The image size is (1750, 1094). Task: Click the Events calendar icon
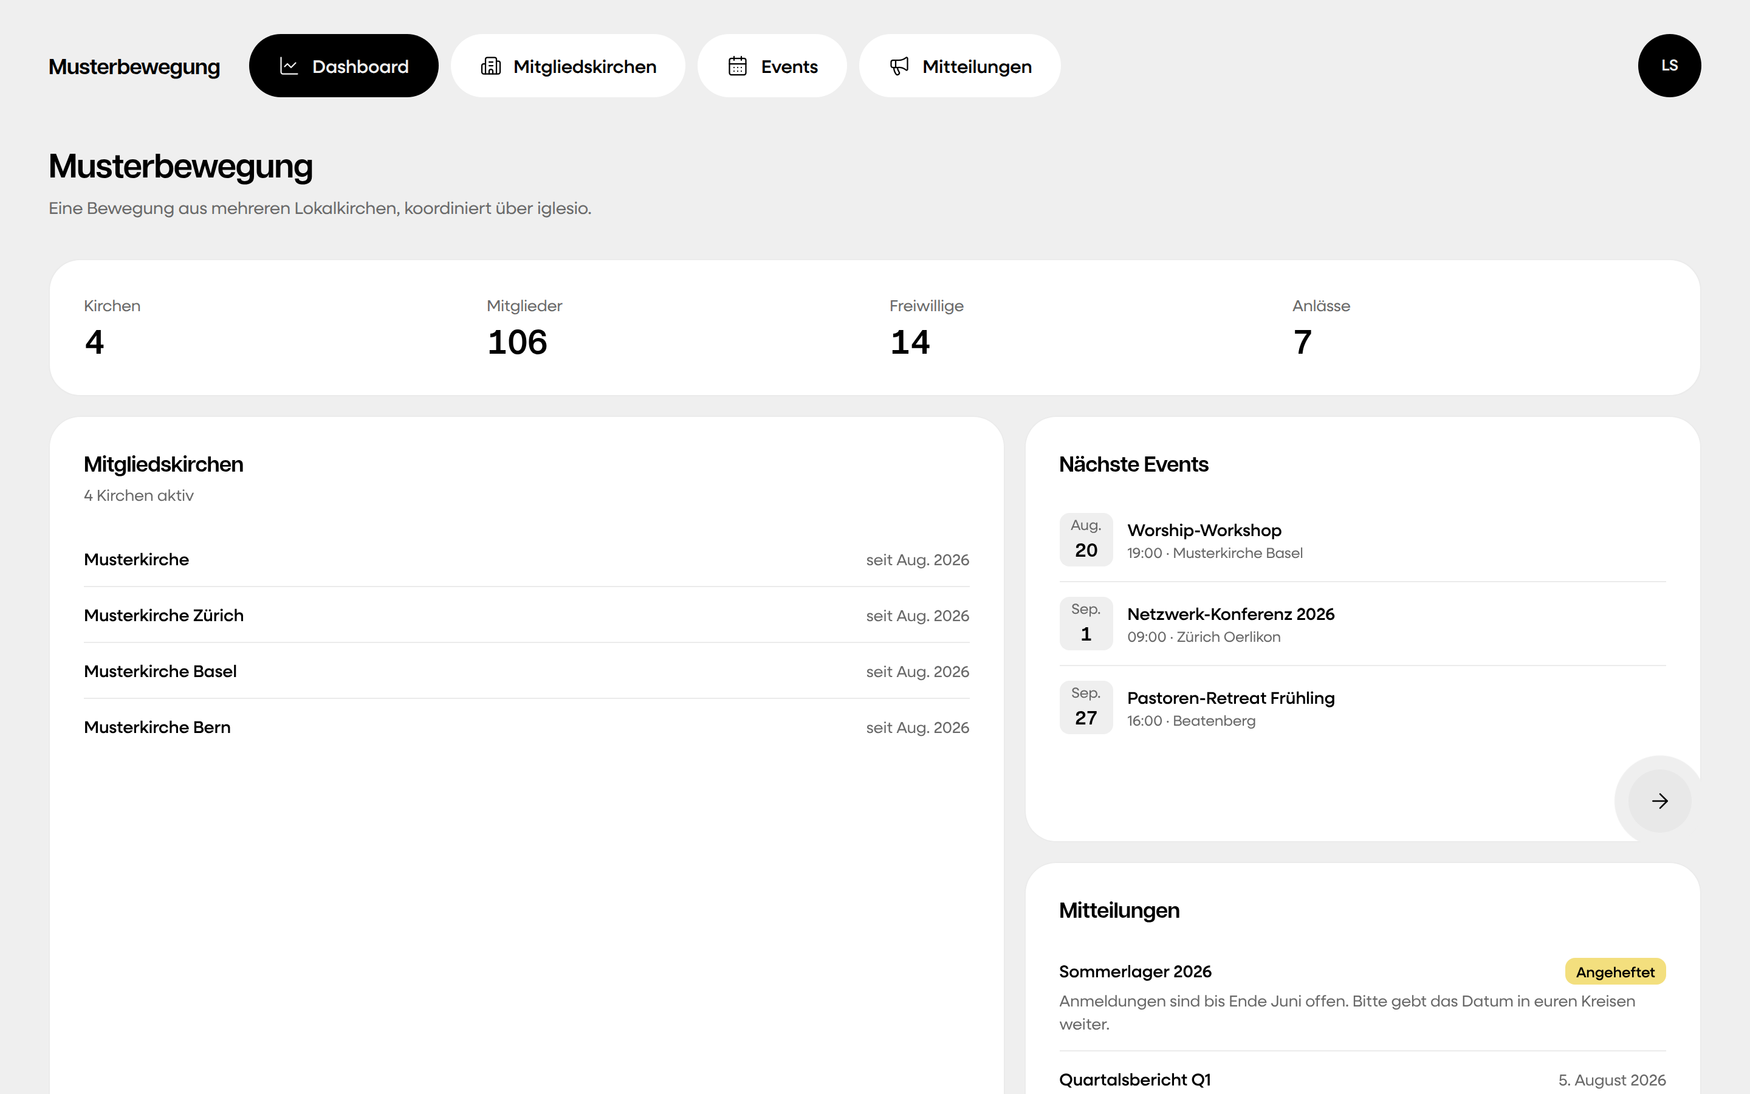click(x=737, y=67)
